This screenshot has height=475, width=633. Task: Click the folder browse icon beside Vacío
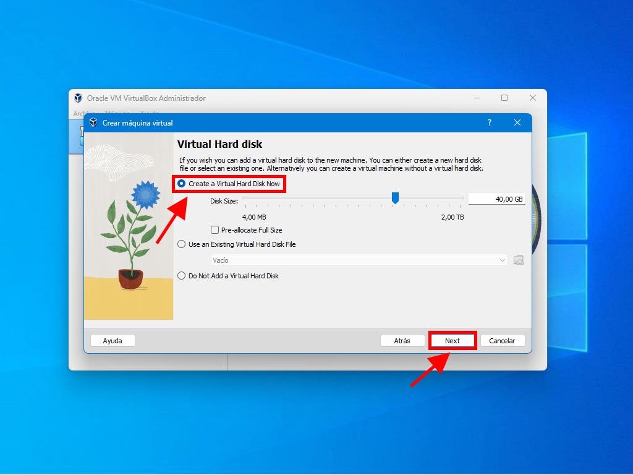[518, 260]
